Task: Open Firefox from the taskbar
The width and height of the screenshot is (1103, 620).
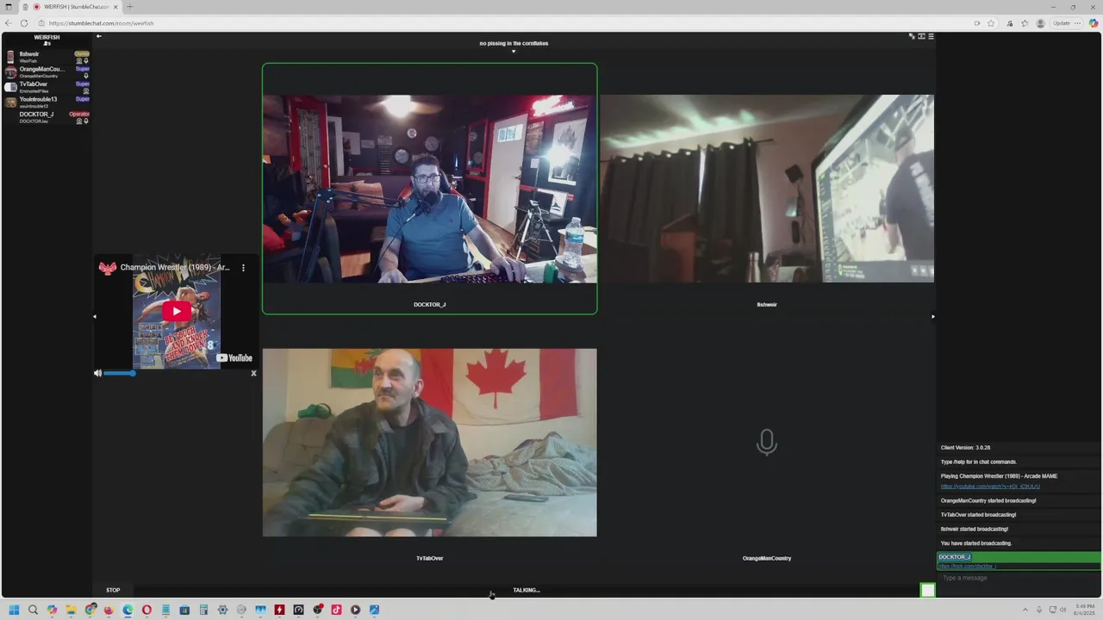Action: tap(109, 610)
